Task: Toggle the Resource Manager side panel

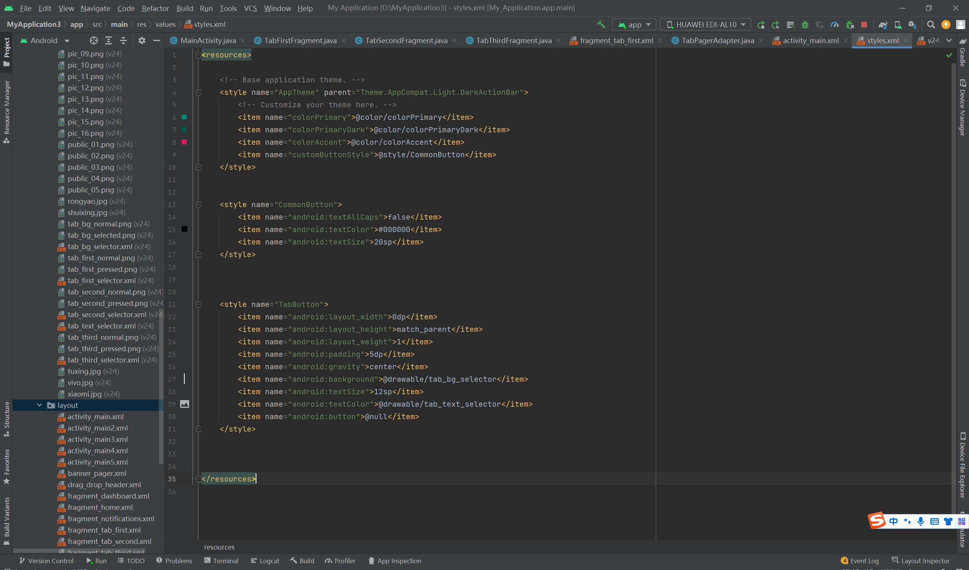Action: pos(6,112)
